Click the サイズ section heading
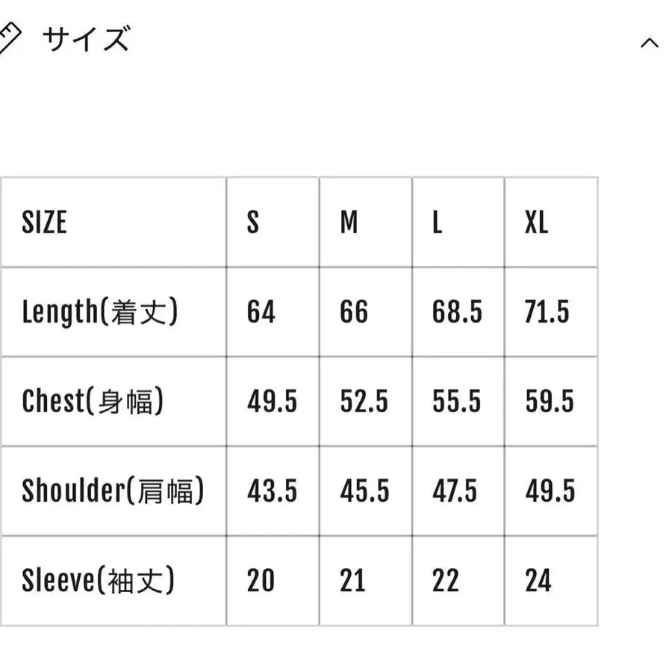Screen dimensions: 672x672 (86, 39)
